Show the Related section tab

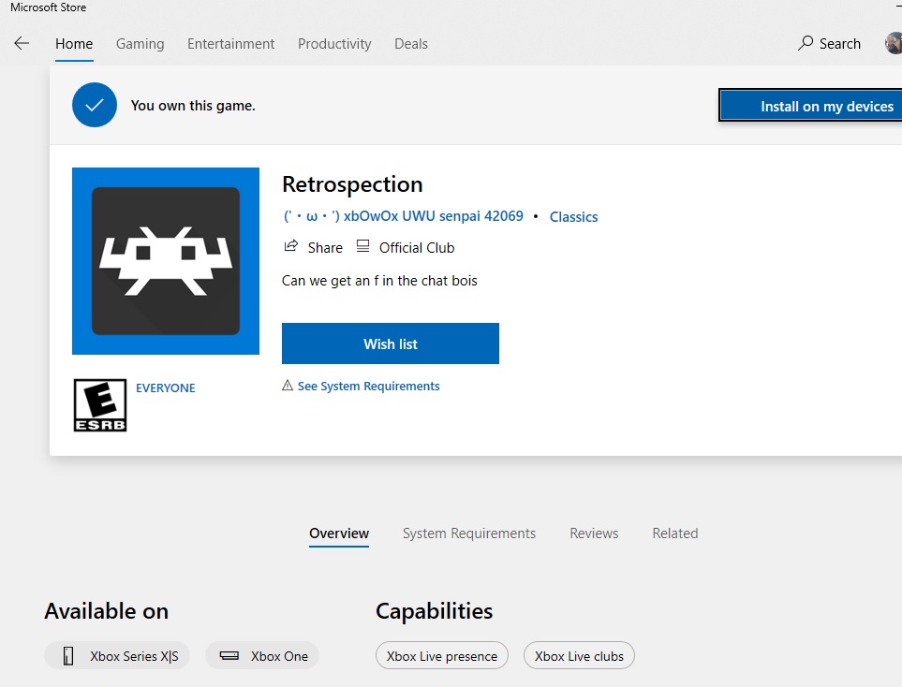point(674,534)
